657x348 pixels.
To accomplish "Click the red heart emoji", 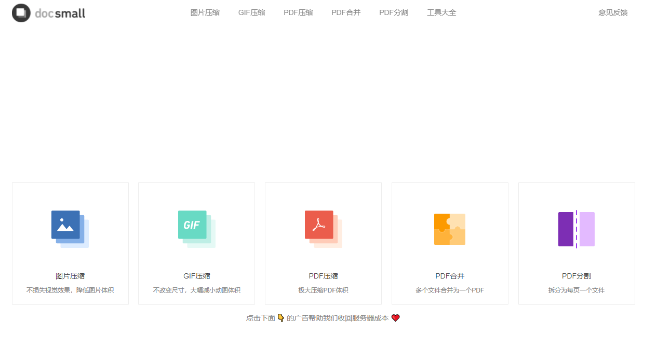I will (396, 318).
